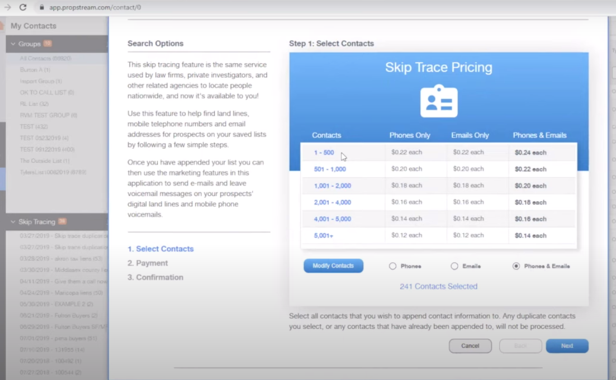The image size is (616, 380).
Task: Open the 04/11/2019 Give them a call list
Action: point(64,281)
